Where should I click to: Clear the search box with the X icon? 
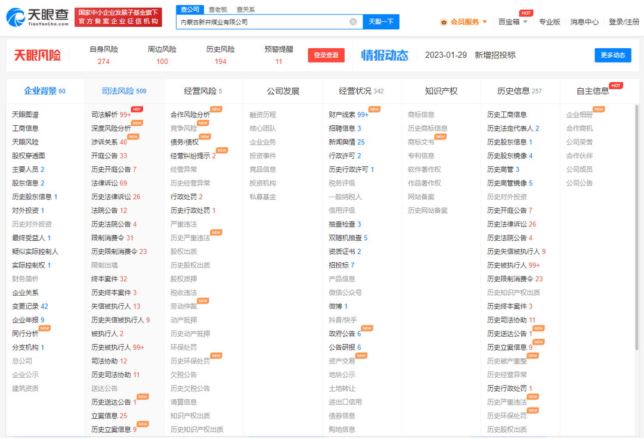pyautogui.click(x=352, y=21)
